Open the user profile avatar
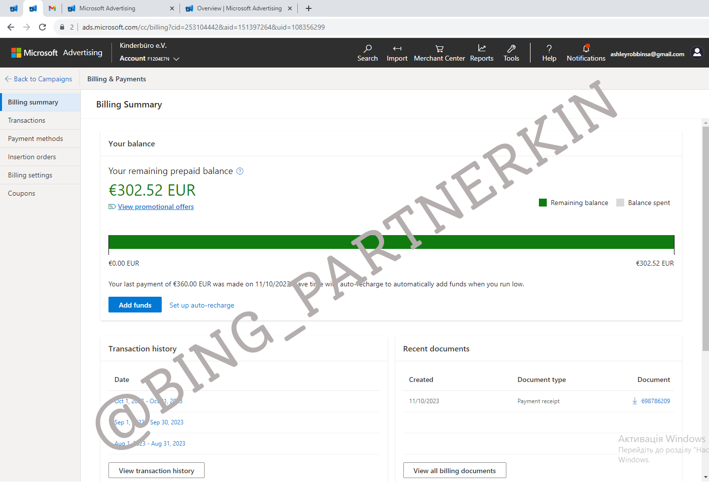The height and width of the screenshot is (484, 709). tap(697, 53)
